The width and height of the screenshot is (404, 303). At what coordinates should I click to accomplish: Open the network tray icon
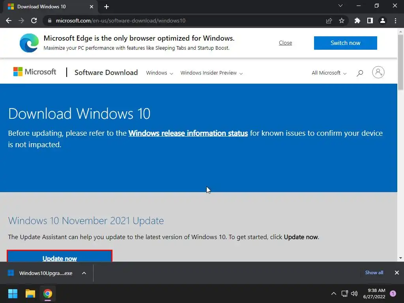[345, 294]
